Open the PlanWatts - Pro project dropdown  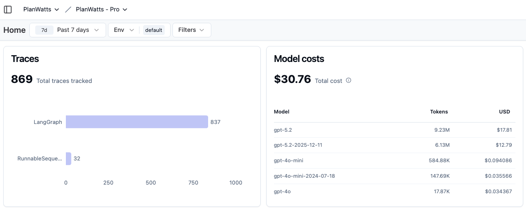(x=102, y=10)
